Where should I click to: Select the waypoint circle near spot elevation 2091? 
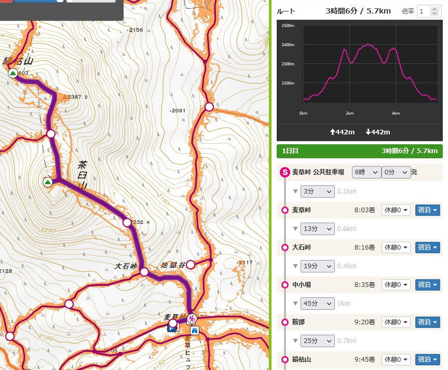click(209, 107)
